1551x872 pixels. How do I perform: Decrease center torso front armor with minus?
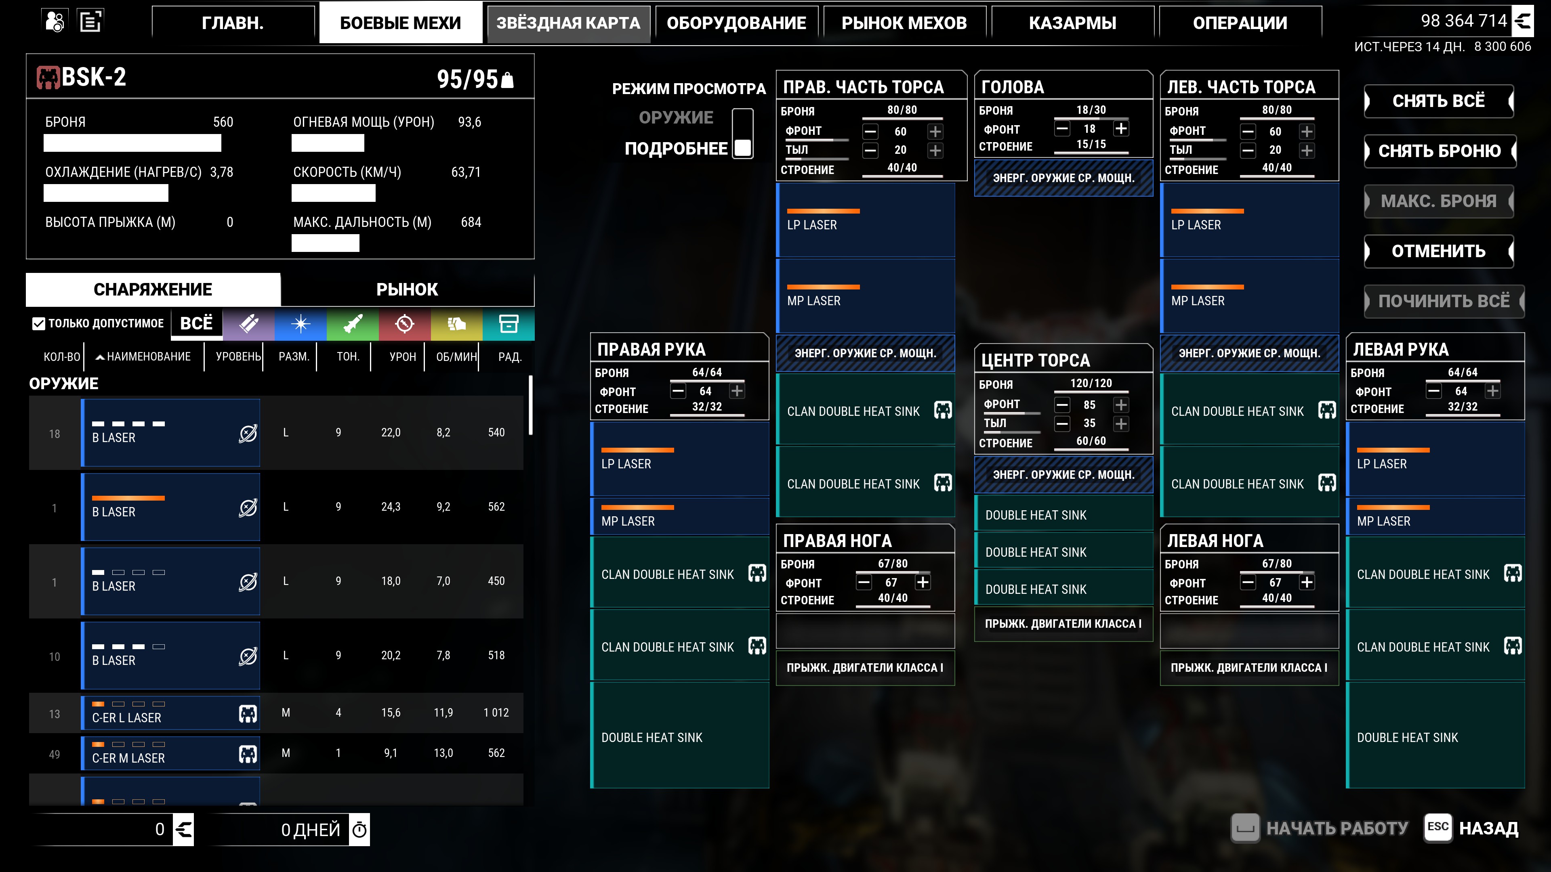click(1062, 405)
